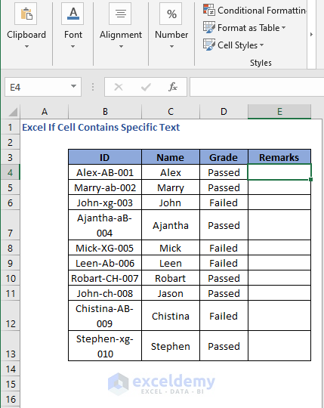Image resolution: width=324 pixels, height=408 pixels.
Task: Select Failed grade in Mick row
Action: pyautogui.click(x=224, y=248)
